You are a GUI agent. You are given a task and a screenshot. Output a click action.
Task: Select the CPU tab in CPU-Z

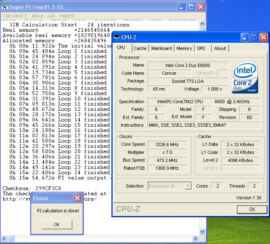123,48
